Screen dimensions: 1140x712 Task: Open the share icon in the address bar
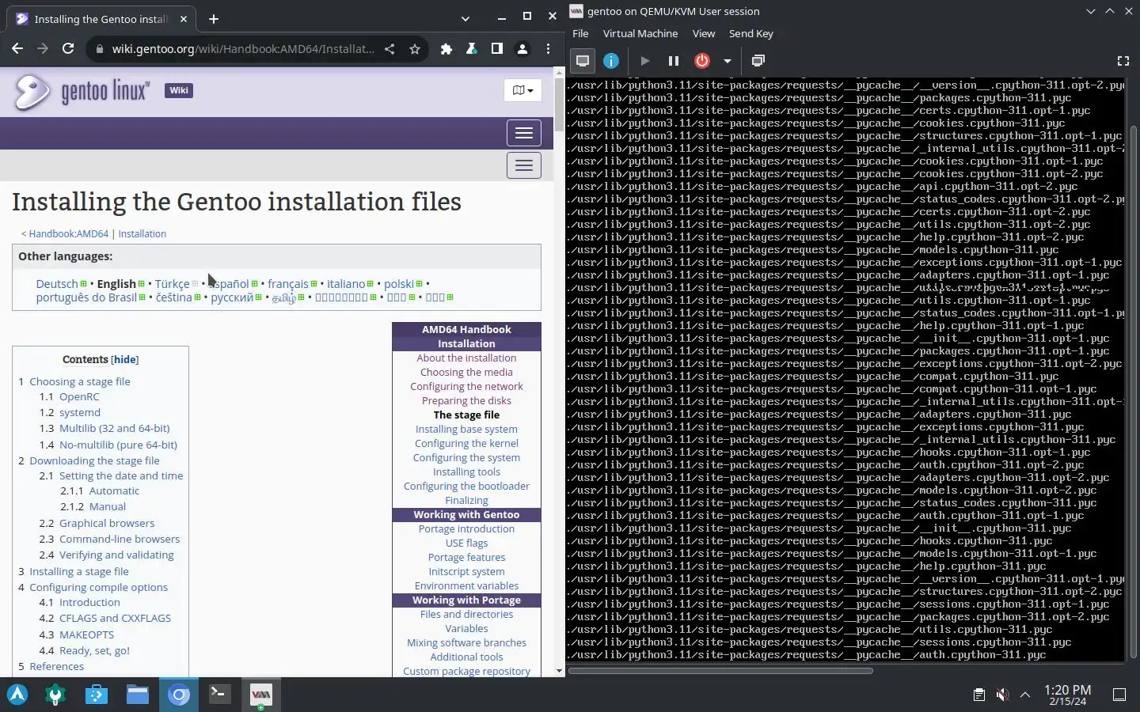389,49
